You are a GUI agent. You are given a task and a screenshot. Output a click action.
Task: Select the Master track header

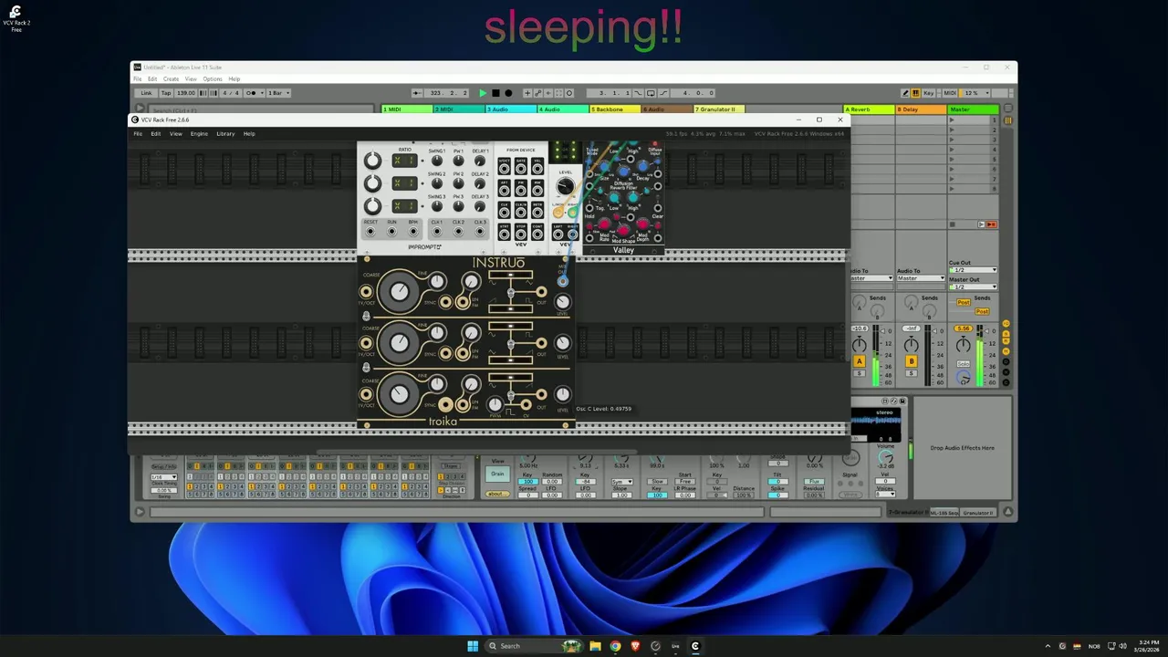coord(973,109)
